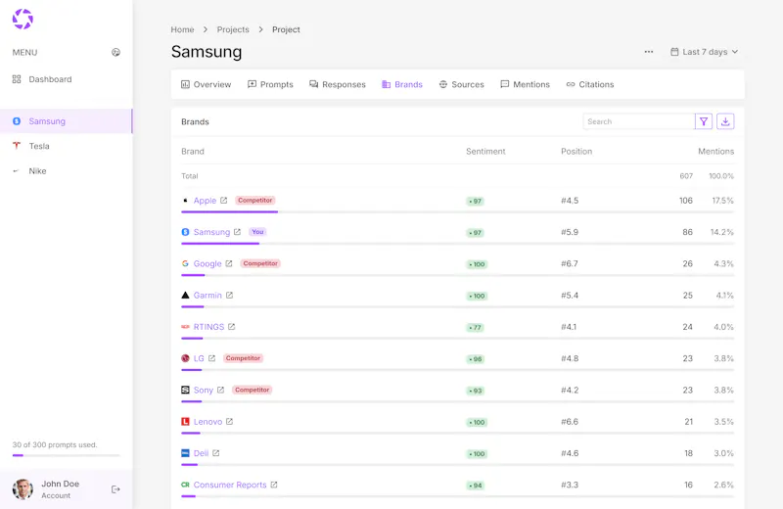Click the Lenovo red logo icon
The width and height of the screenshot is (783, 509).
(185, 422)
